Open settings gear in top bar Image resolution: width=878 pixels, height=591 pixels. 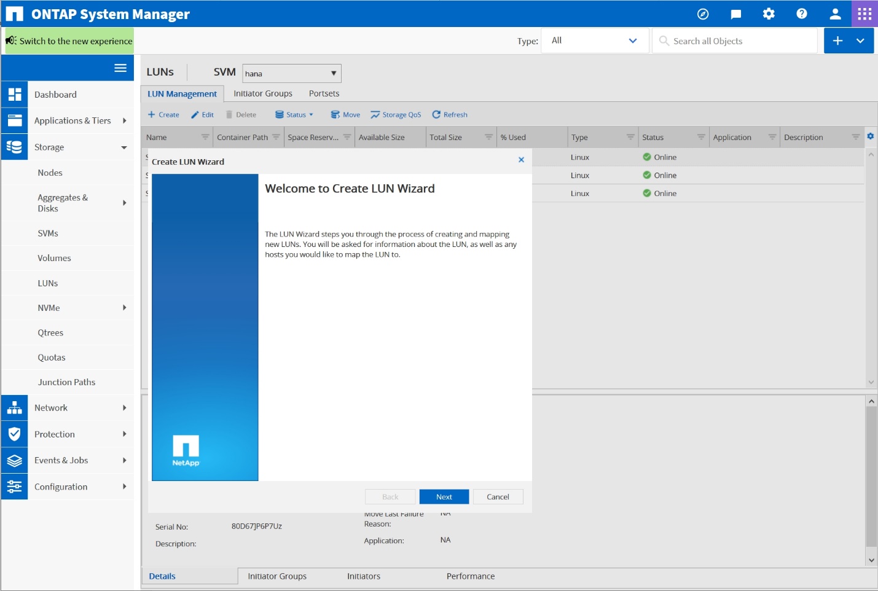769,14
